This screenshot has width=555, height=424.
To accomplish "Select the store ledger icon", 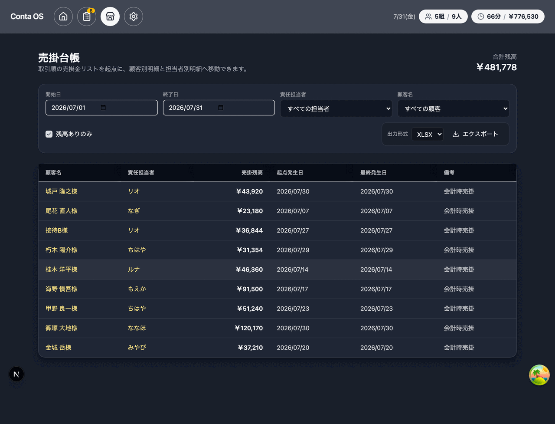I will [110, 16].
